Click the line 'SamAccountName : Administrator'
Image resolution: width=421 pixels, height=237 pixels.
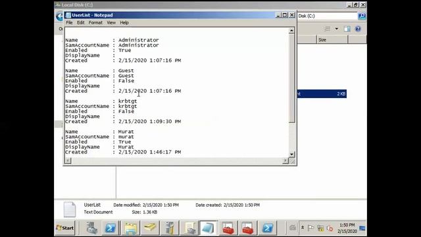[x=112, y=45]
